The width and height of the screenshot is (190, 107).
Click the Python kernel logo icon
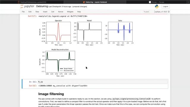pos(157,7)
